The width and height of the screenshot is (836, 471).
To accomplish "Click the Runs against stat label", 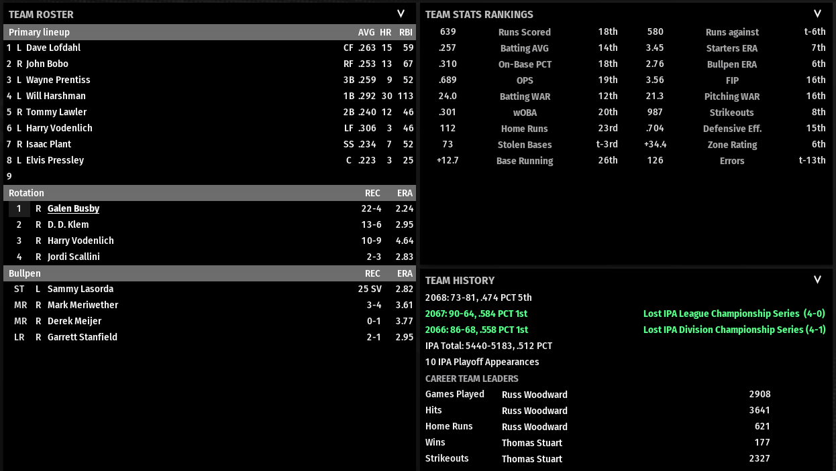I will click(732, 32).
